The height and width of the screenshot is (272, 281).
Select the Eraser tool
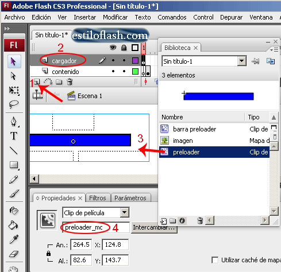click(x=14, y=254)
